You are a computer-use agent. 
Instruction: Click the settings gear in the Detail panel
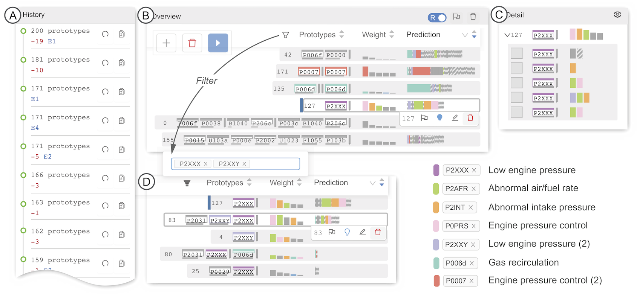tap(617, 14)
